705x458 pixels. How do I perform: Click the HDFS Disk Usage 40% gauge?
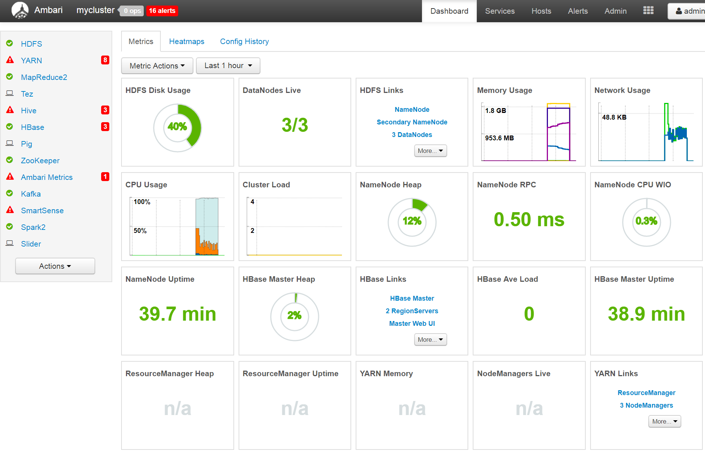tap(177, 127)
